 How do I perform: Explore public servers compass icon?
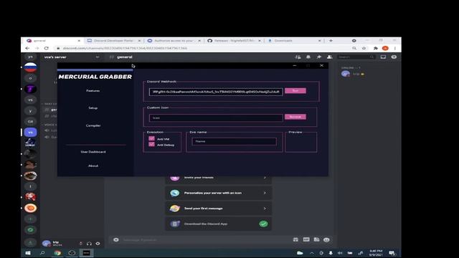pos(30,229)
